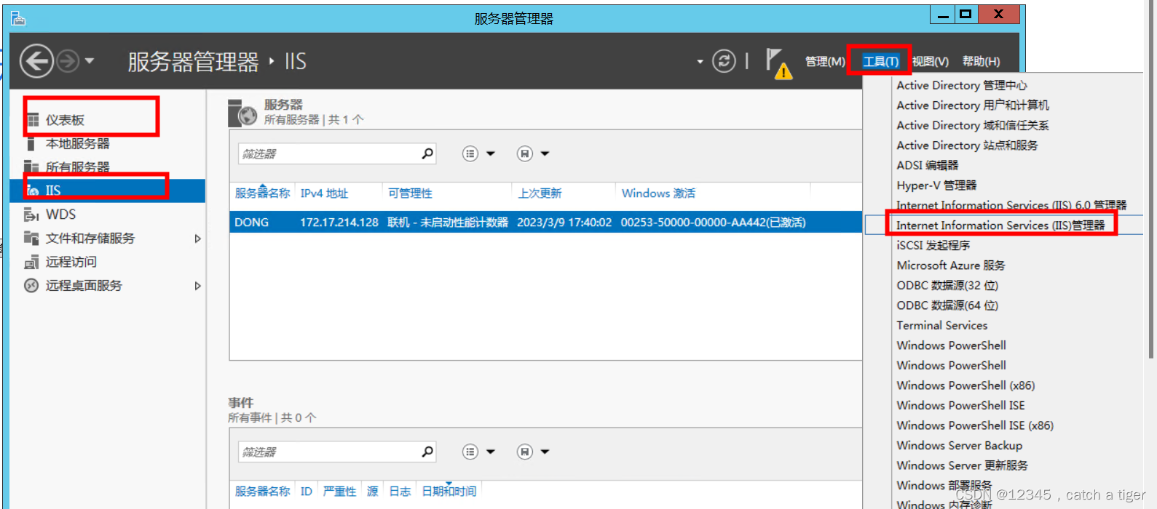
Task: Open the 管理(M) menu
Action: click(x=825, y=62)
